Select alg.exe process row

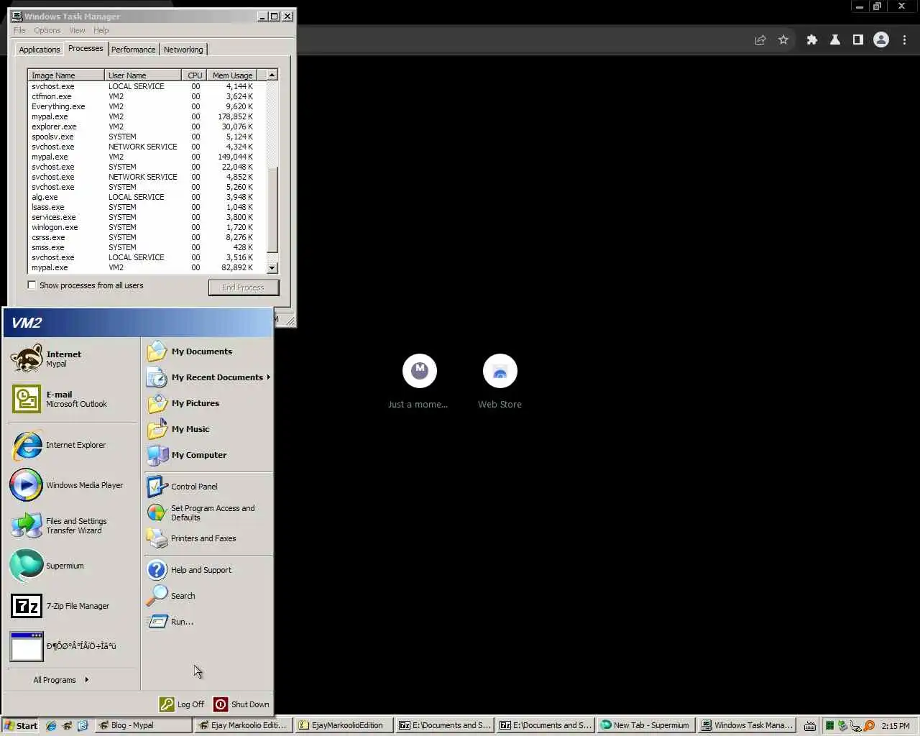click(x=147, y=197)
